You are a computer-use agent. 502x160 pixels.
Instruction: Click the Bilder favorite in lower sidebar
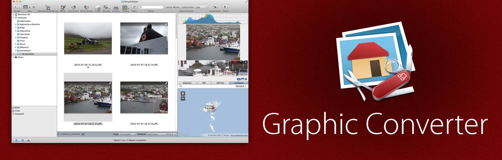click(16, 108)
